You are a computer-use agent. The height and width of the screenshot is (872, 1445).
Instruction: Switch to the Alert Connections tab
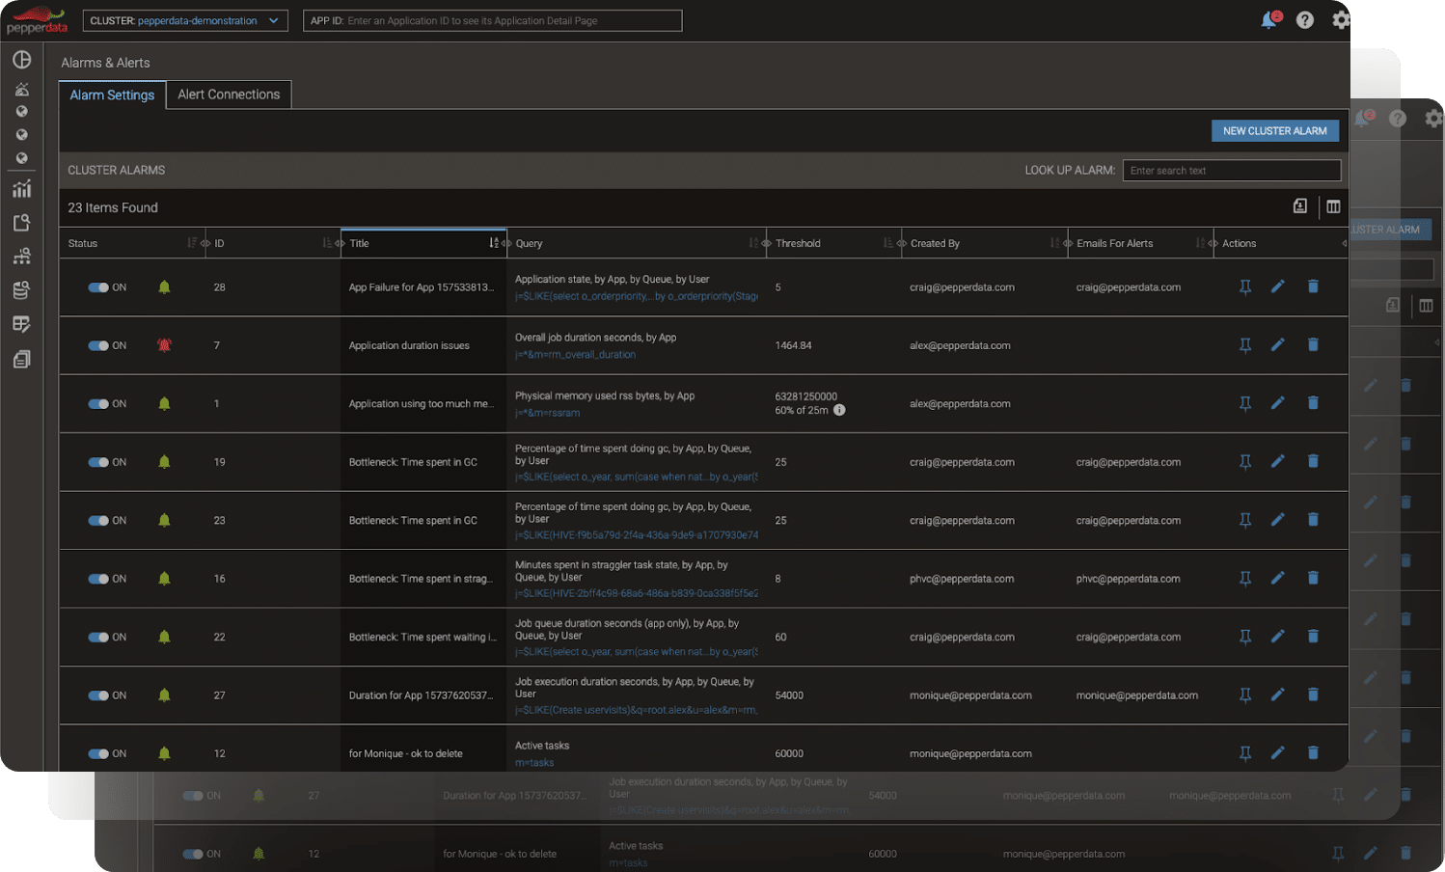(x=229, y=95)
